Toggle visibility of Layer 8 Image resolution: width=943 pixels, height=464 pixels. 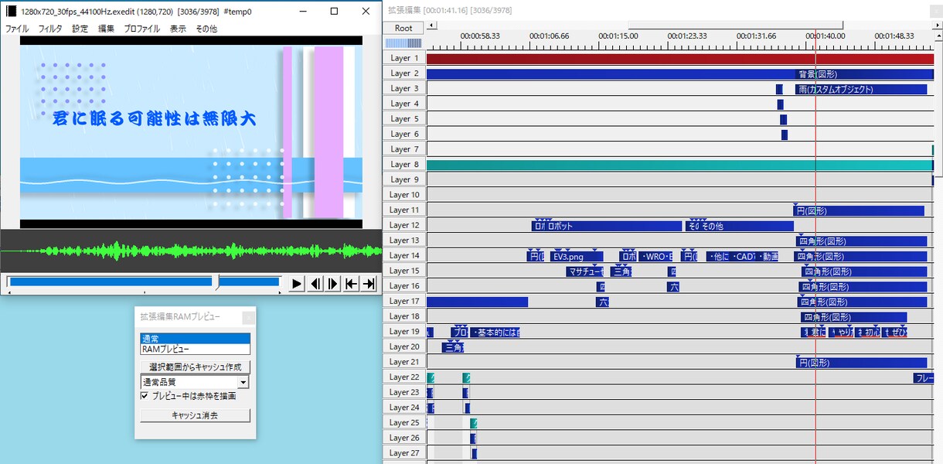click(404, 165)
